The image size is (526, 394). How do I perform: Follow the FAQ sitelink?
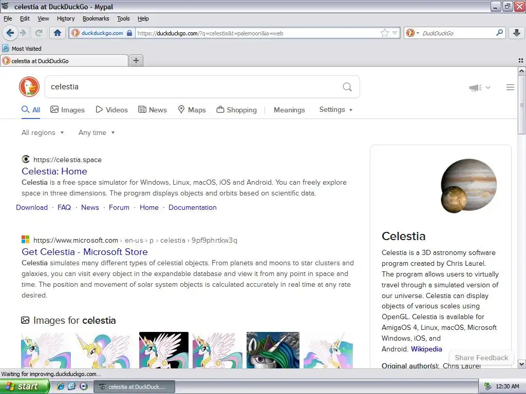click(x=64, y=207)
